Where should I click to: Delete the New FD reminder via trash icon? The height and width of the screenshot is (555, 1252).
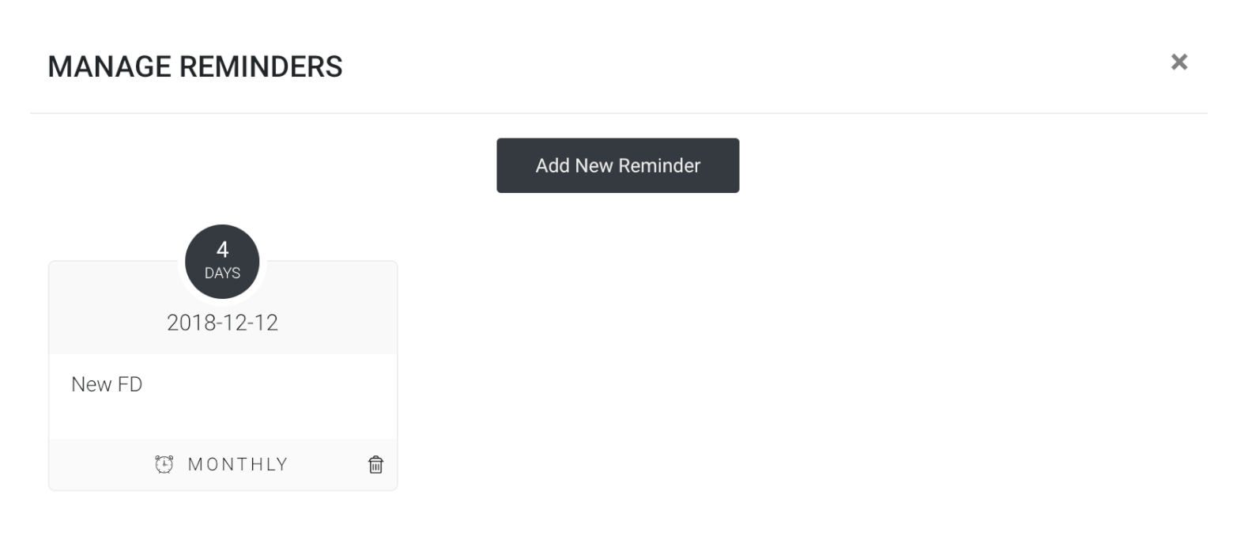click(376, 465)
